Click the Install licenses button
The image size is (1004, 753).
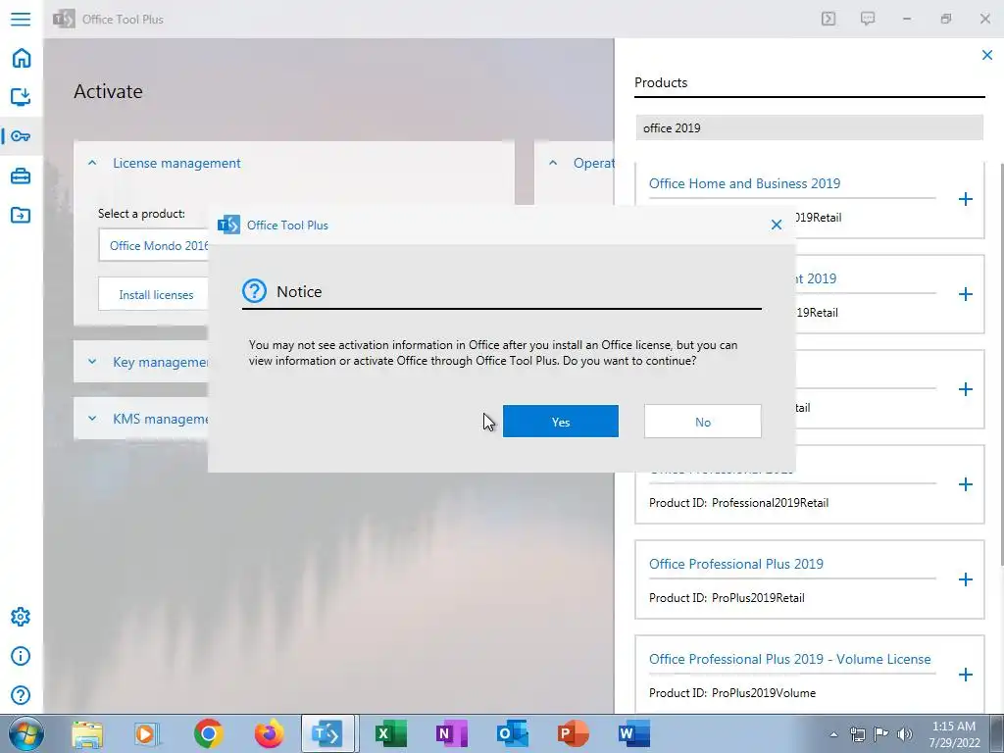coord(156,294)
